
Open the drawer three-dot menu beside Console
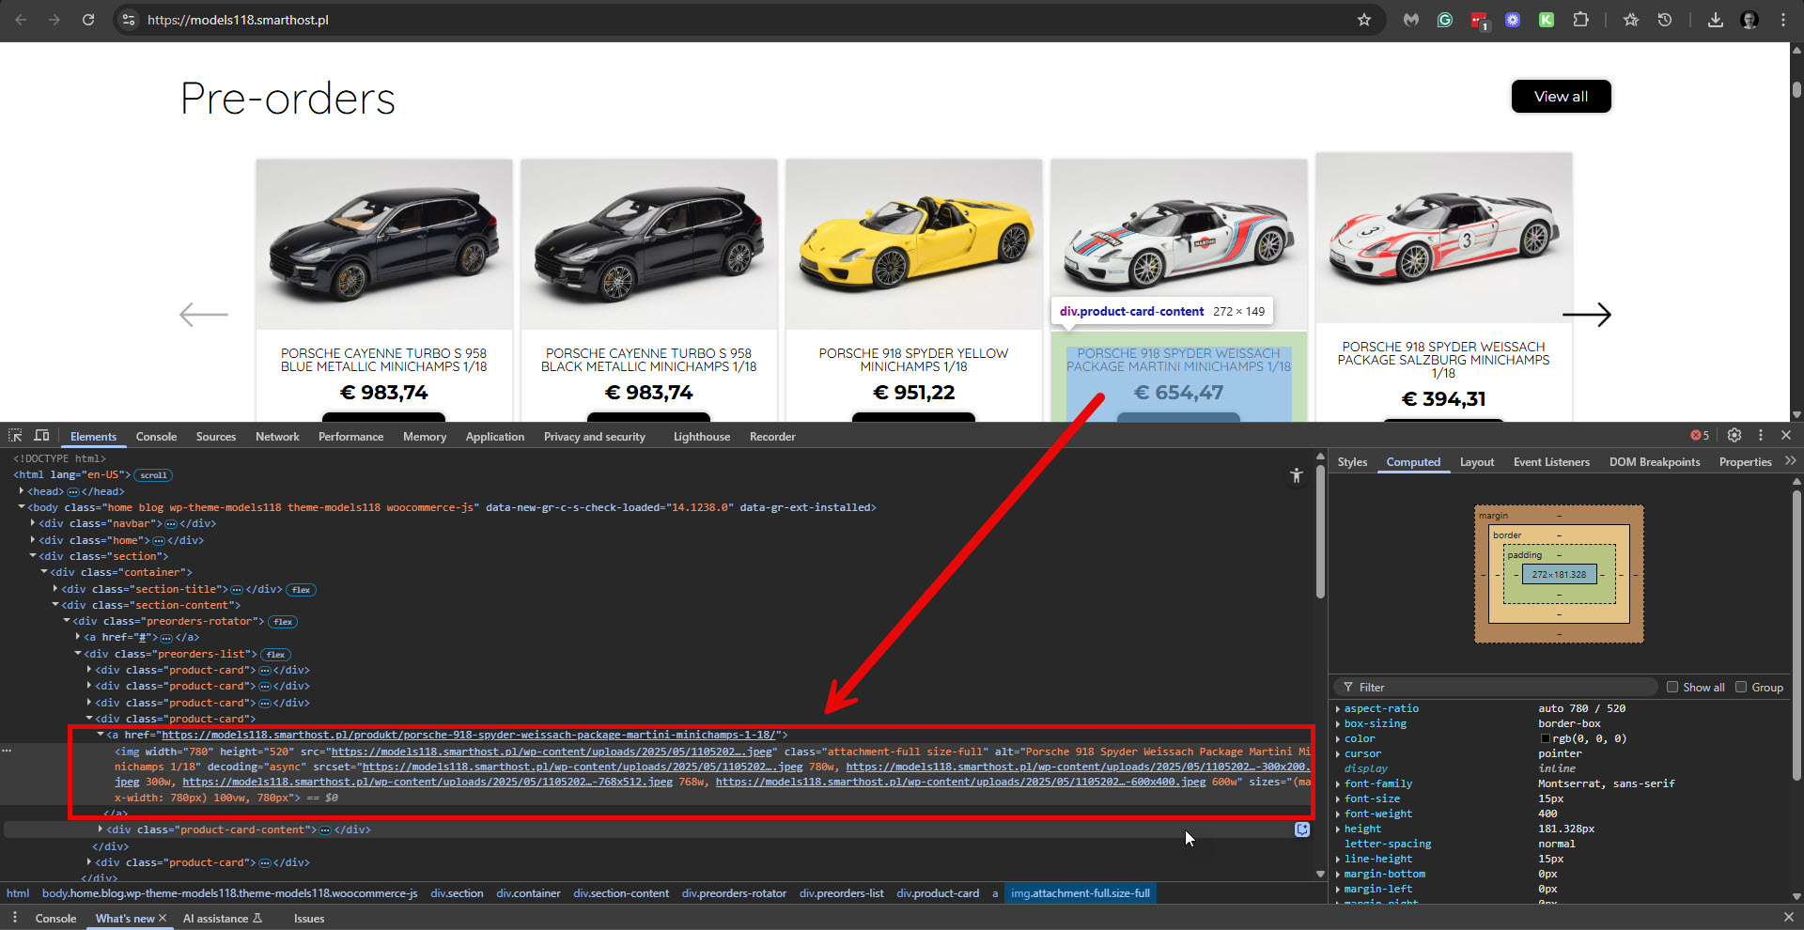tap(14, 918)
